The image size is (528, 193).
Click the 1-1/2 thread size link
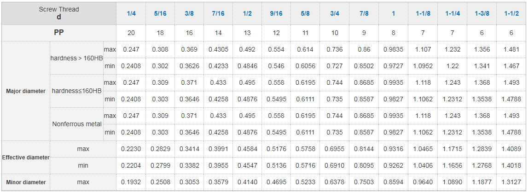pos(511,14)
